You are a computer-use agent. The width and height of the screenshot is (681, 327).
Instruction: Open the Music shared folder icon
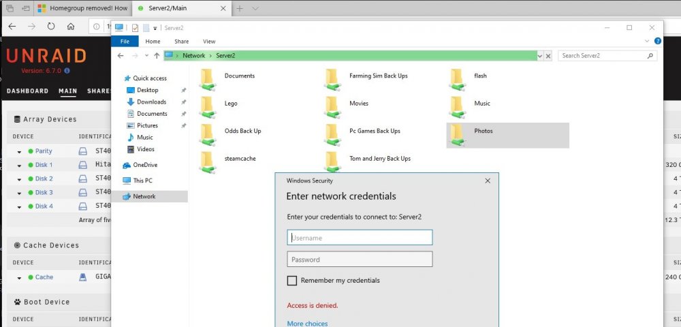pyautogui.click(x=458, y=108)
